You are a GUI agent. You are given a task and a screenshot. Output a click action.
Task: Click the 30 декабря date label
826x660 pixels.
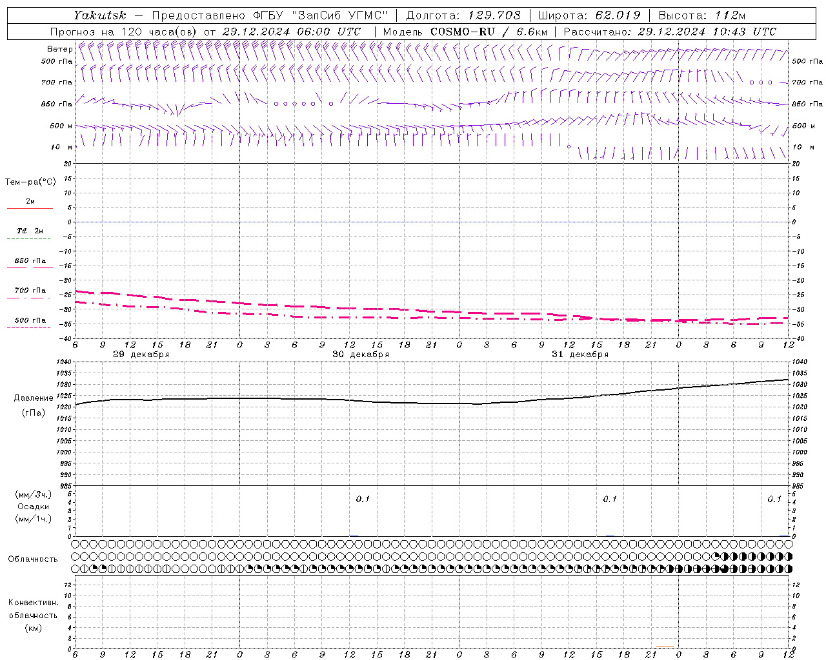361,354
